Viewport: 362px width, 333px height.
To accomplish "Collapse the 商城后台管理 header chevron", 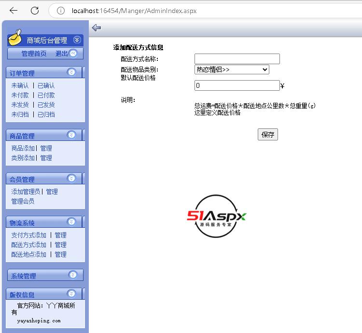I will coord(77,40).
